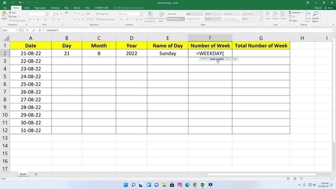Click the AutoSum sigma icon
This screenshot has height=189, width=336.
290,13
